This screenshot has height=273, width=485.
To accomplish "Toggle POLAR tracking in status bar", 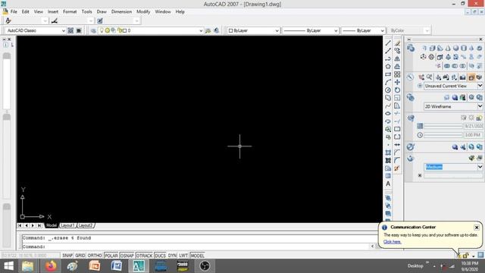I will tap(111, 256).
